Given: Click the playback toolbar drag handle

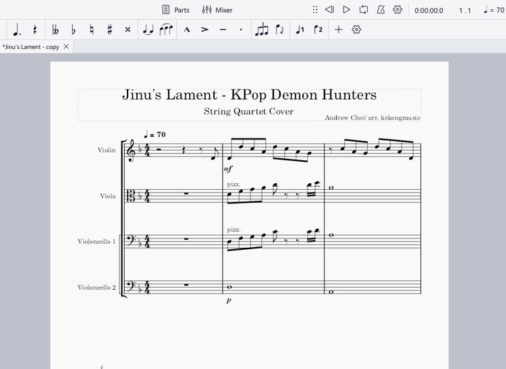Looking at the screenshot, I should pyautogui.click(x=315, y=9).
